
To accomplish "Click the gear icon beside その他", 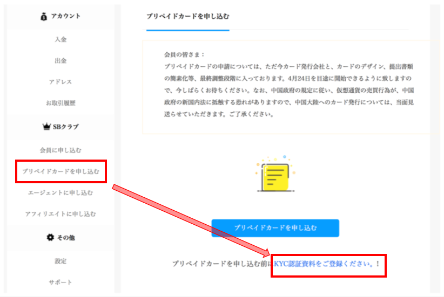I will coord(50,237).
